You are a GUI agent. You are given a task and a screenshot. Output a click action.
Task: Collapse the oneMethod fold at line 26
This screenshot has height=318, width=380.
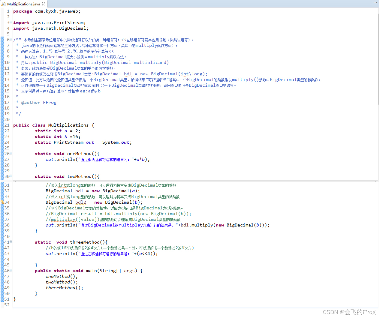(x=11, y=153)
